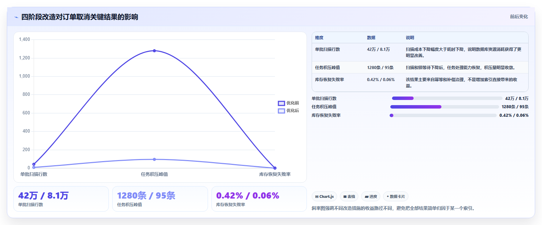Click the Chart.js tag icon
The height and width of the screenshot is (225, 542).
coord(317,197)
